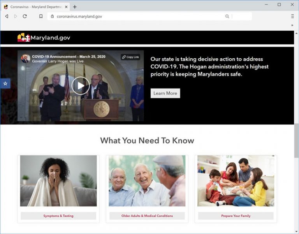Open the Prepare Your Family link
Image resolution: width=299 pixels, height=234 pixels.
(236, 216)
